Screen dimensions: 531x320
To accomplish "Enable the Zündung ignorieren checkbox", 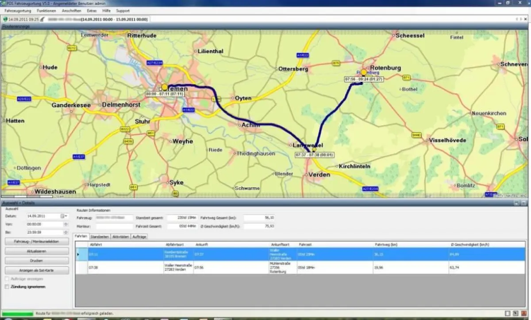I will [x=7, y=287].
